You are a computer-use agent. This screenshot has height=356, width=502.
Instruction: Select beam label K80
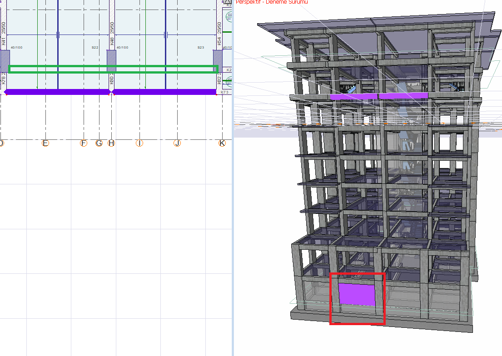[112, 80]
